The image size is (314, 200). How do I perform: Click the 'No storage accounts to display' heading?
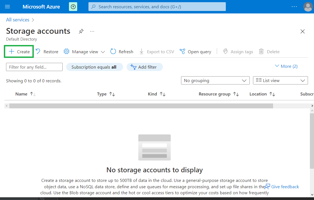[155, 170]
